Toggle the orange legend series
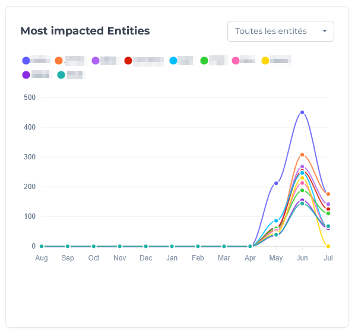This screenshot has height=333, width=355. (59, 61)
